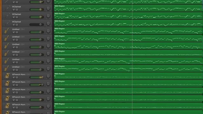Select saxophone icon of fourth Untitled track

pyautogui.click(x=7, y=53)
